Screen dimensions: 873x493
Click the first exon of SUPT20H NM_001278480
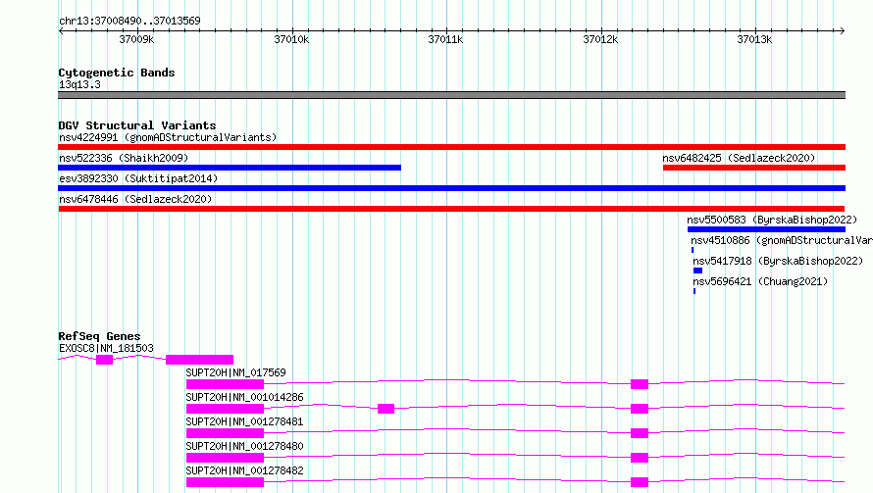[x=225, y=458]
